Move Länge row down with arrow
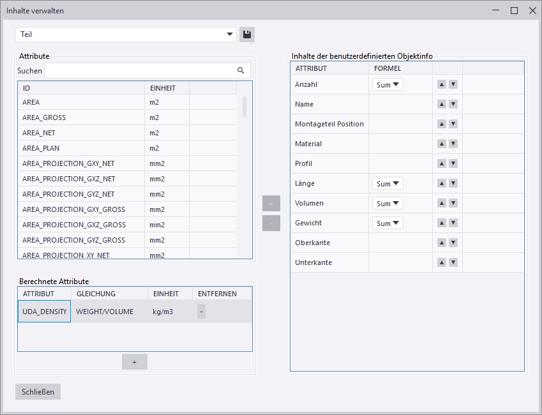Image resolution: width=542 pixels, height=415 pixels. tap(453, 184)
